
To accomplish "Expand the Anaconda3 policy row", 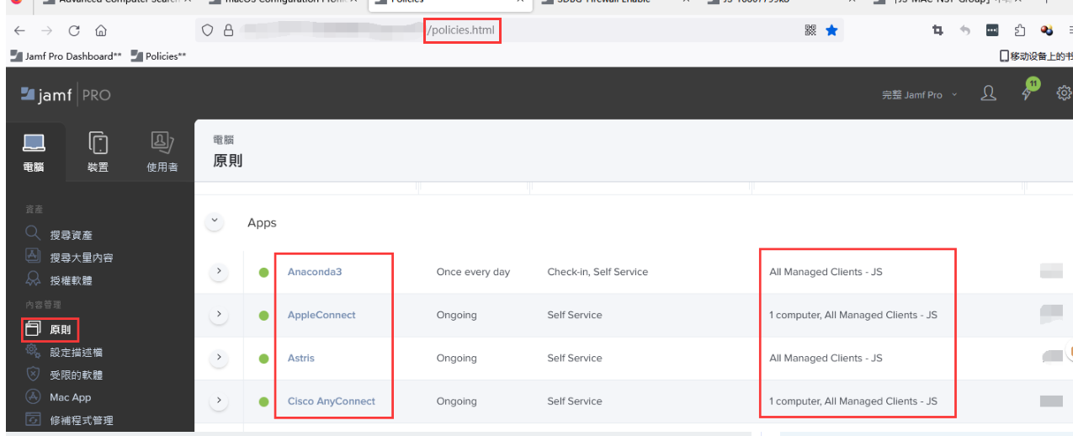I will coord(218,272).
